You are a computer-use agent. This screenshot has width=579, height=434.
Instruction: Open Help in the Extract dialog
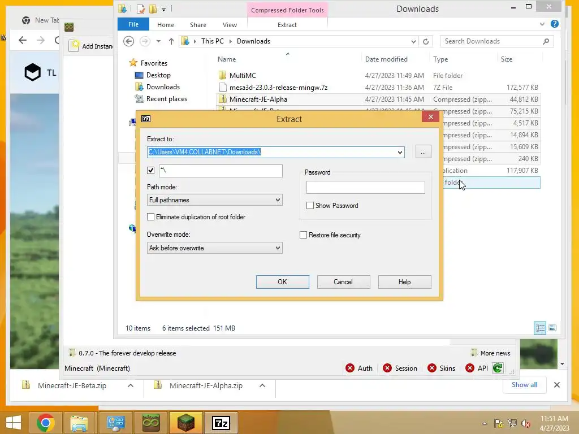[x=405, y=282]
